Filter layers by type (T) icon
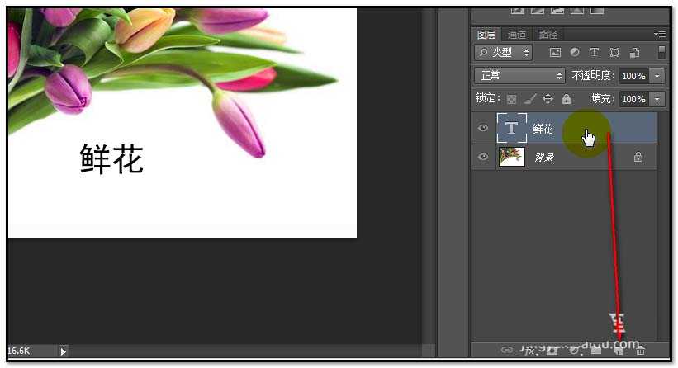The image size is (678, 368). 594,53
